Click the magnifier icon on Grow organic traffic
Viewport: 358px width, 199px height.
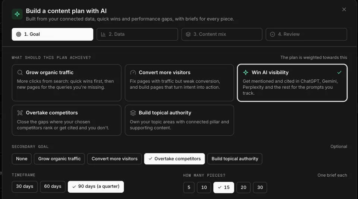[20, 73]
